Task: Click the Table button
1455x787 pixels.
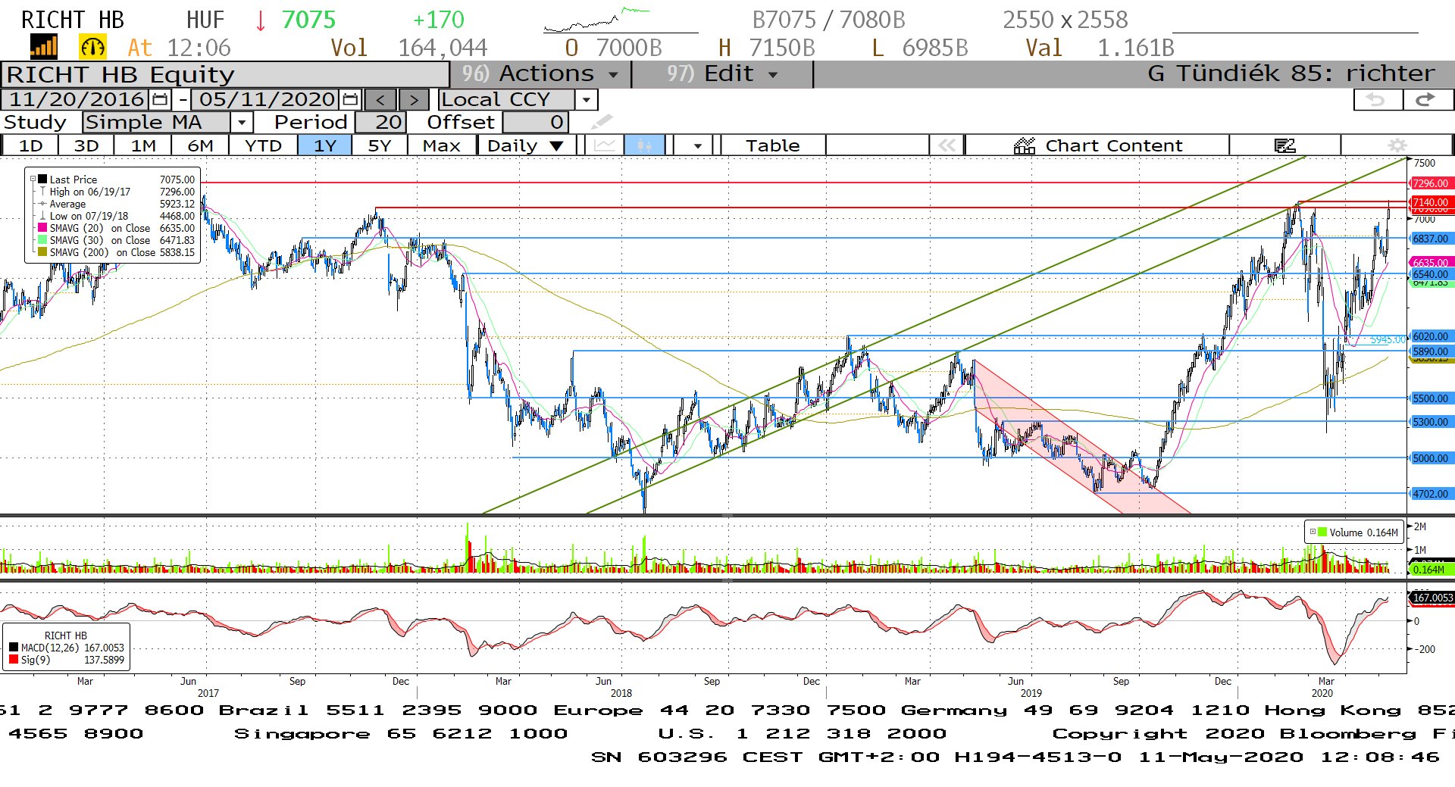Action: coord(772,145)
